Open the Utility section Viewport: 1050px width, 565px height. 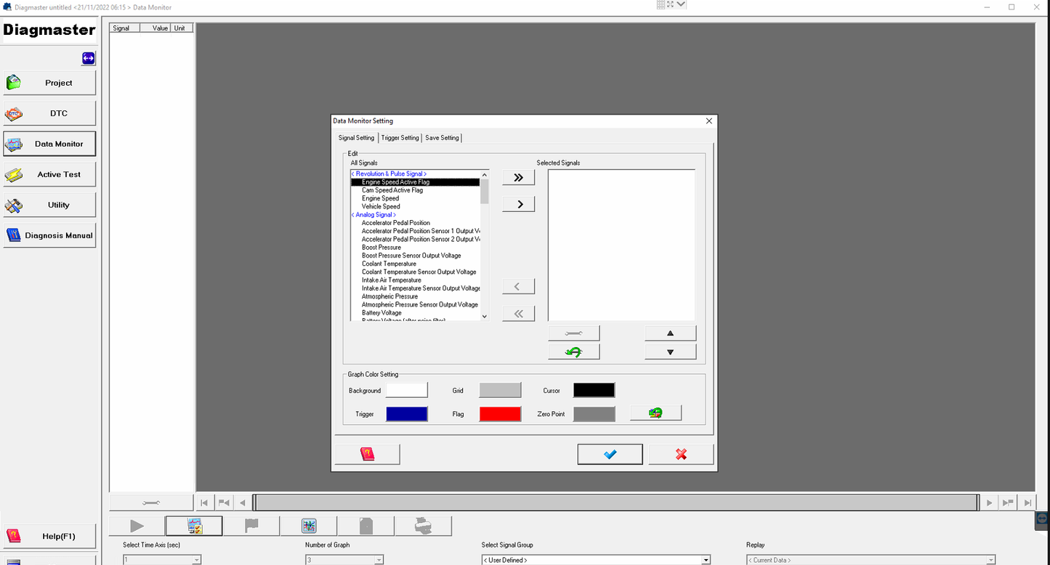(49, 205)
